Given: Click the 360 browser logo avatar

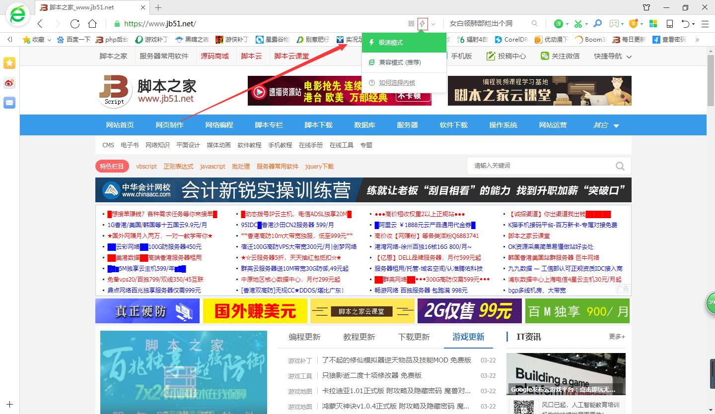Looking at the screenshot, I should click(x=18, y=15).
